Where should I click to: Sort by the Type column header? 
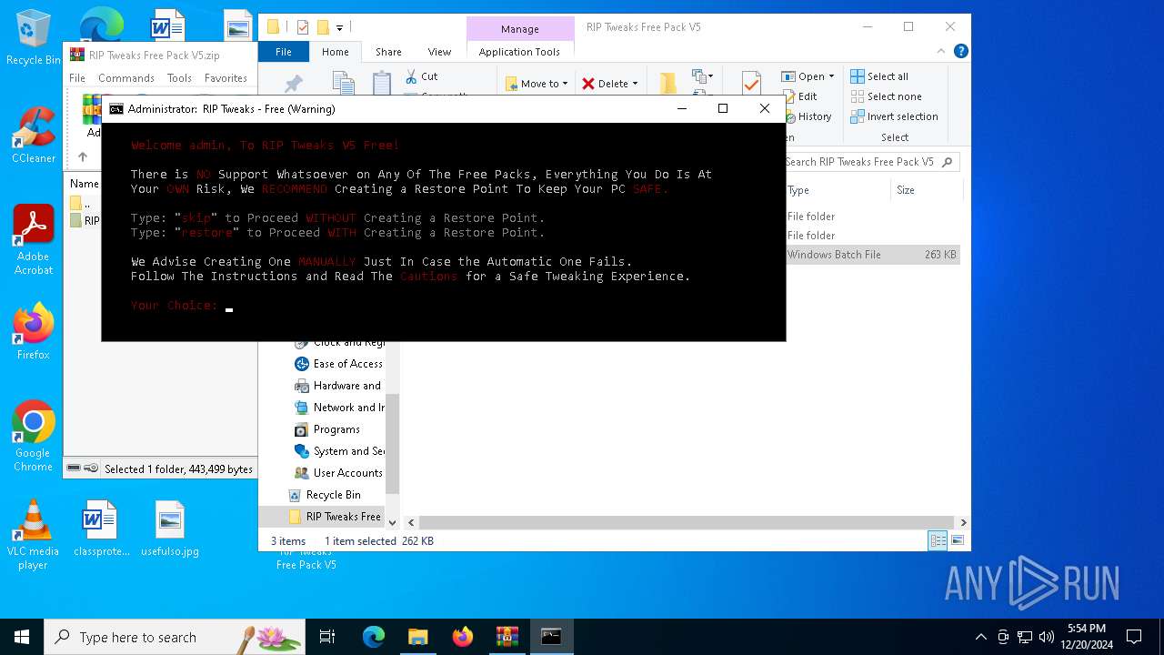(x=837, y=190)
